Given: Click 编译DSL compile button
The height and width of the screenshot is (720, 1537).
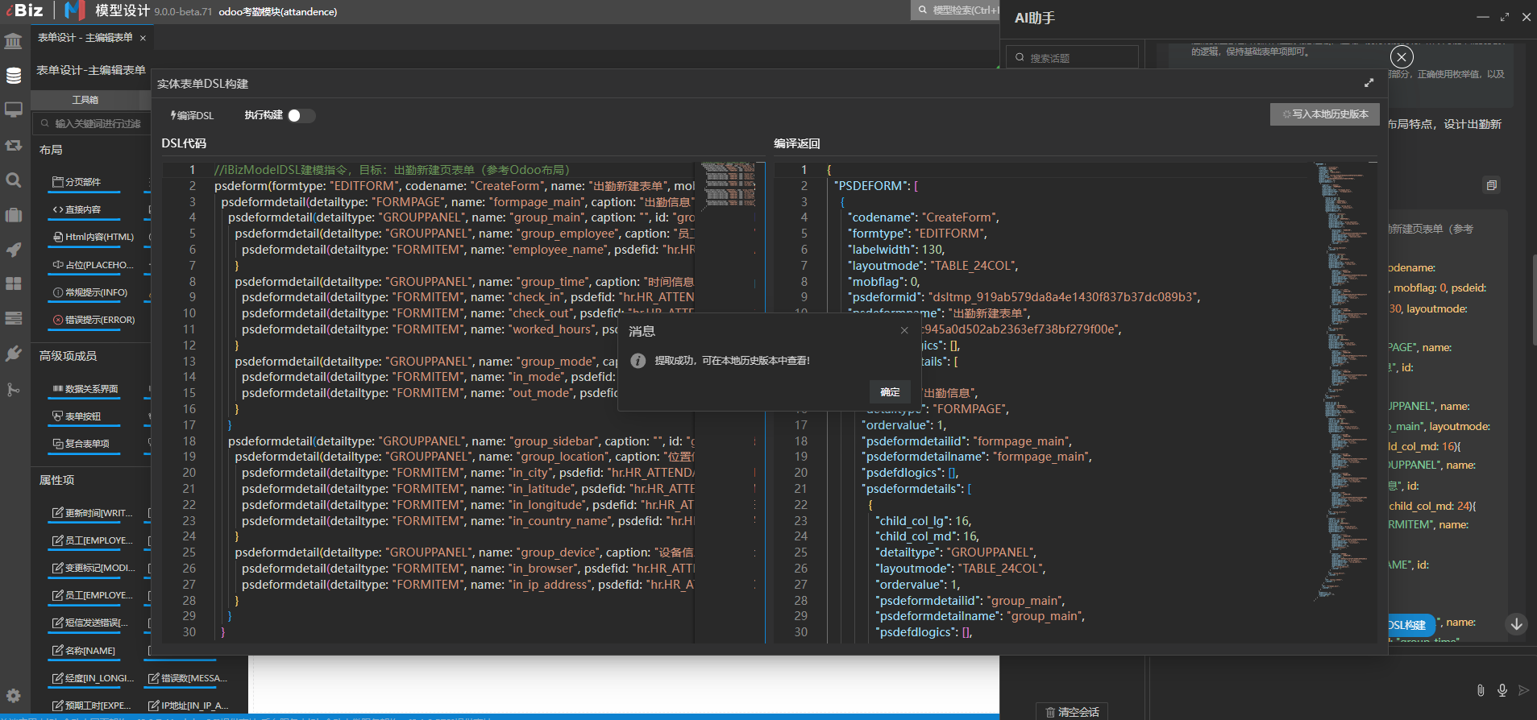Looking at the screenshot, I should [x=193, y=115].
